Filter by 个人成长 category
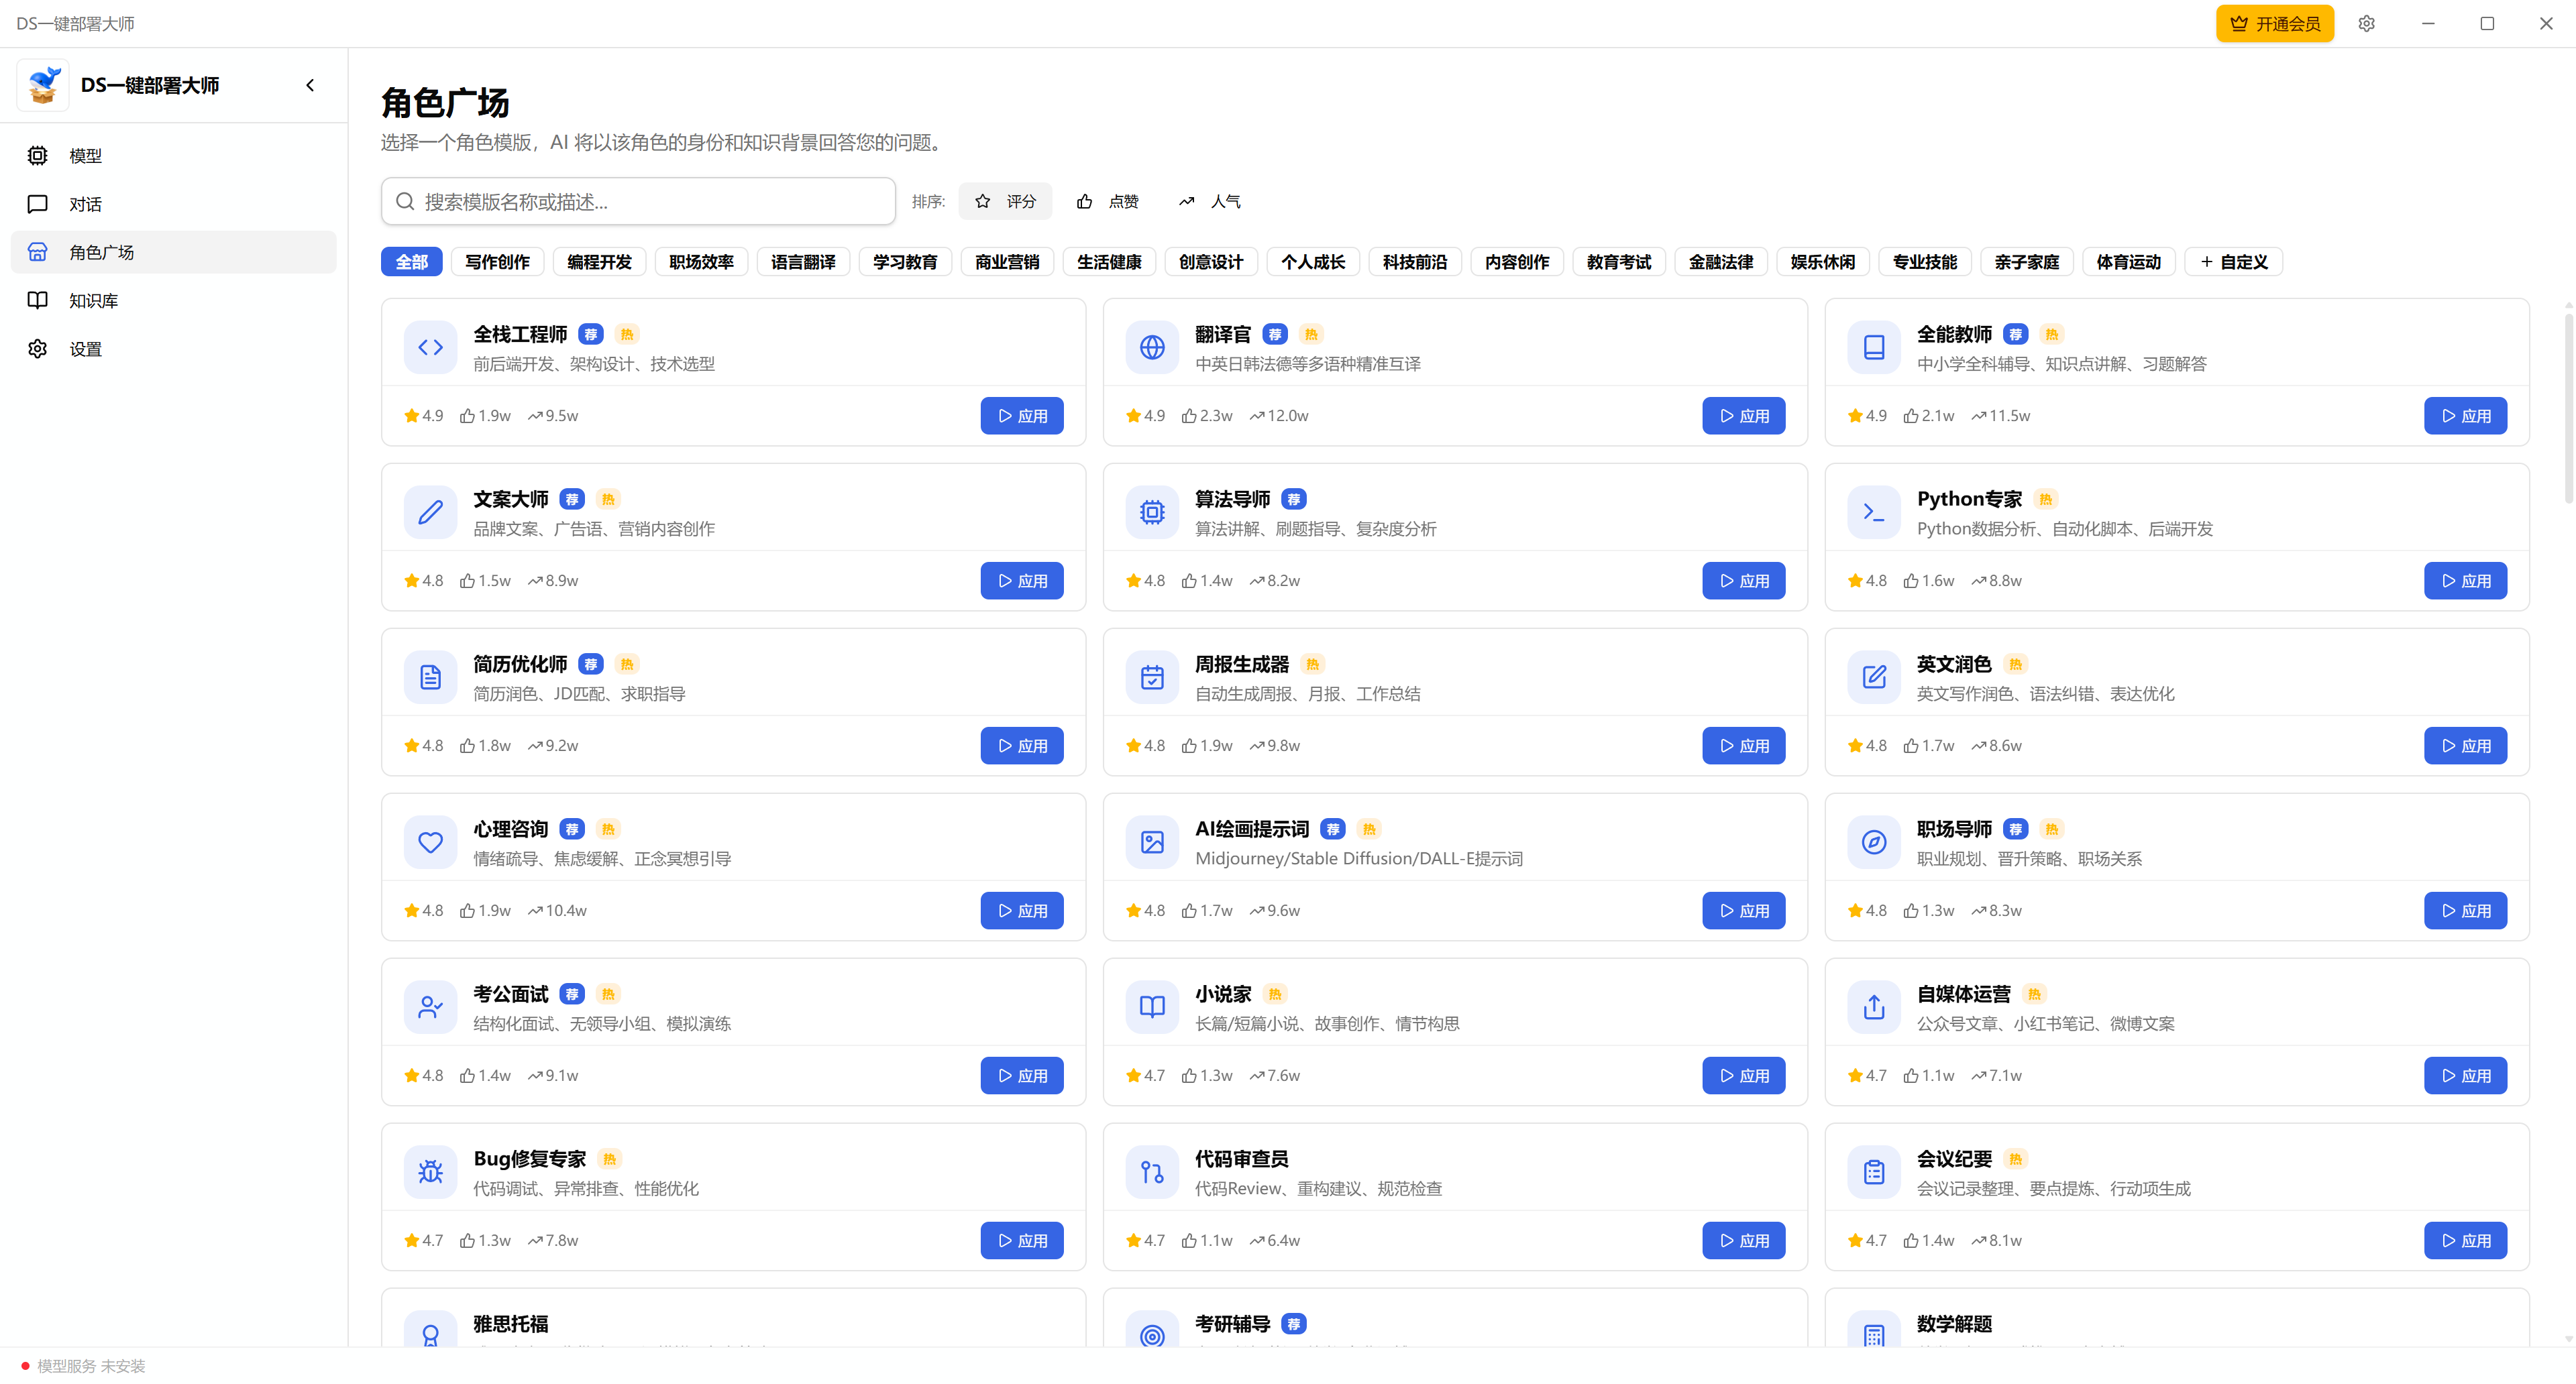Screen dimensions: 2576x1384 pos(1313,262)
